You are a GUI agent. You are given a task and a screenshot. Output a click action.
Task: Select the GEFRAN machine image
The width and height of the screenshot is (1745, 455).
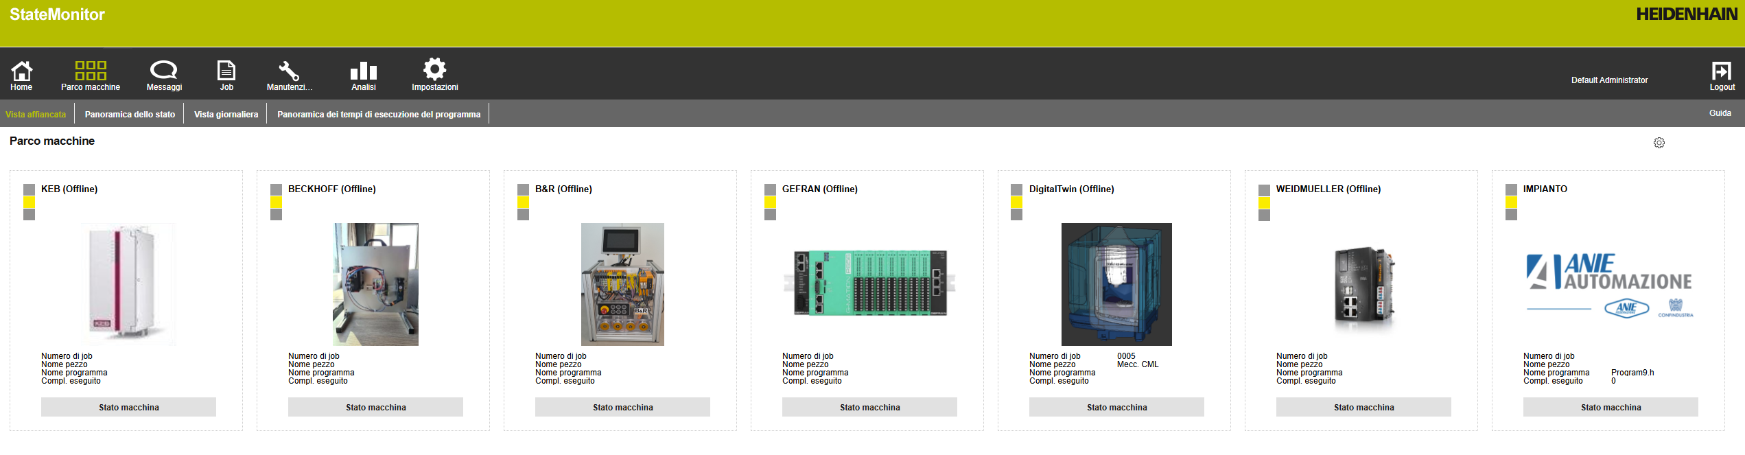869,283
